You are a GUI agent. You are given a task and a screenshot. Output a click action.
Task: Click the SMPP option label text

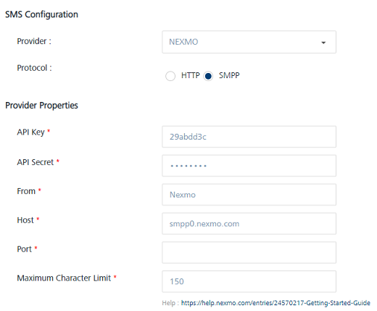[x=229, y=75]
